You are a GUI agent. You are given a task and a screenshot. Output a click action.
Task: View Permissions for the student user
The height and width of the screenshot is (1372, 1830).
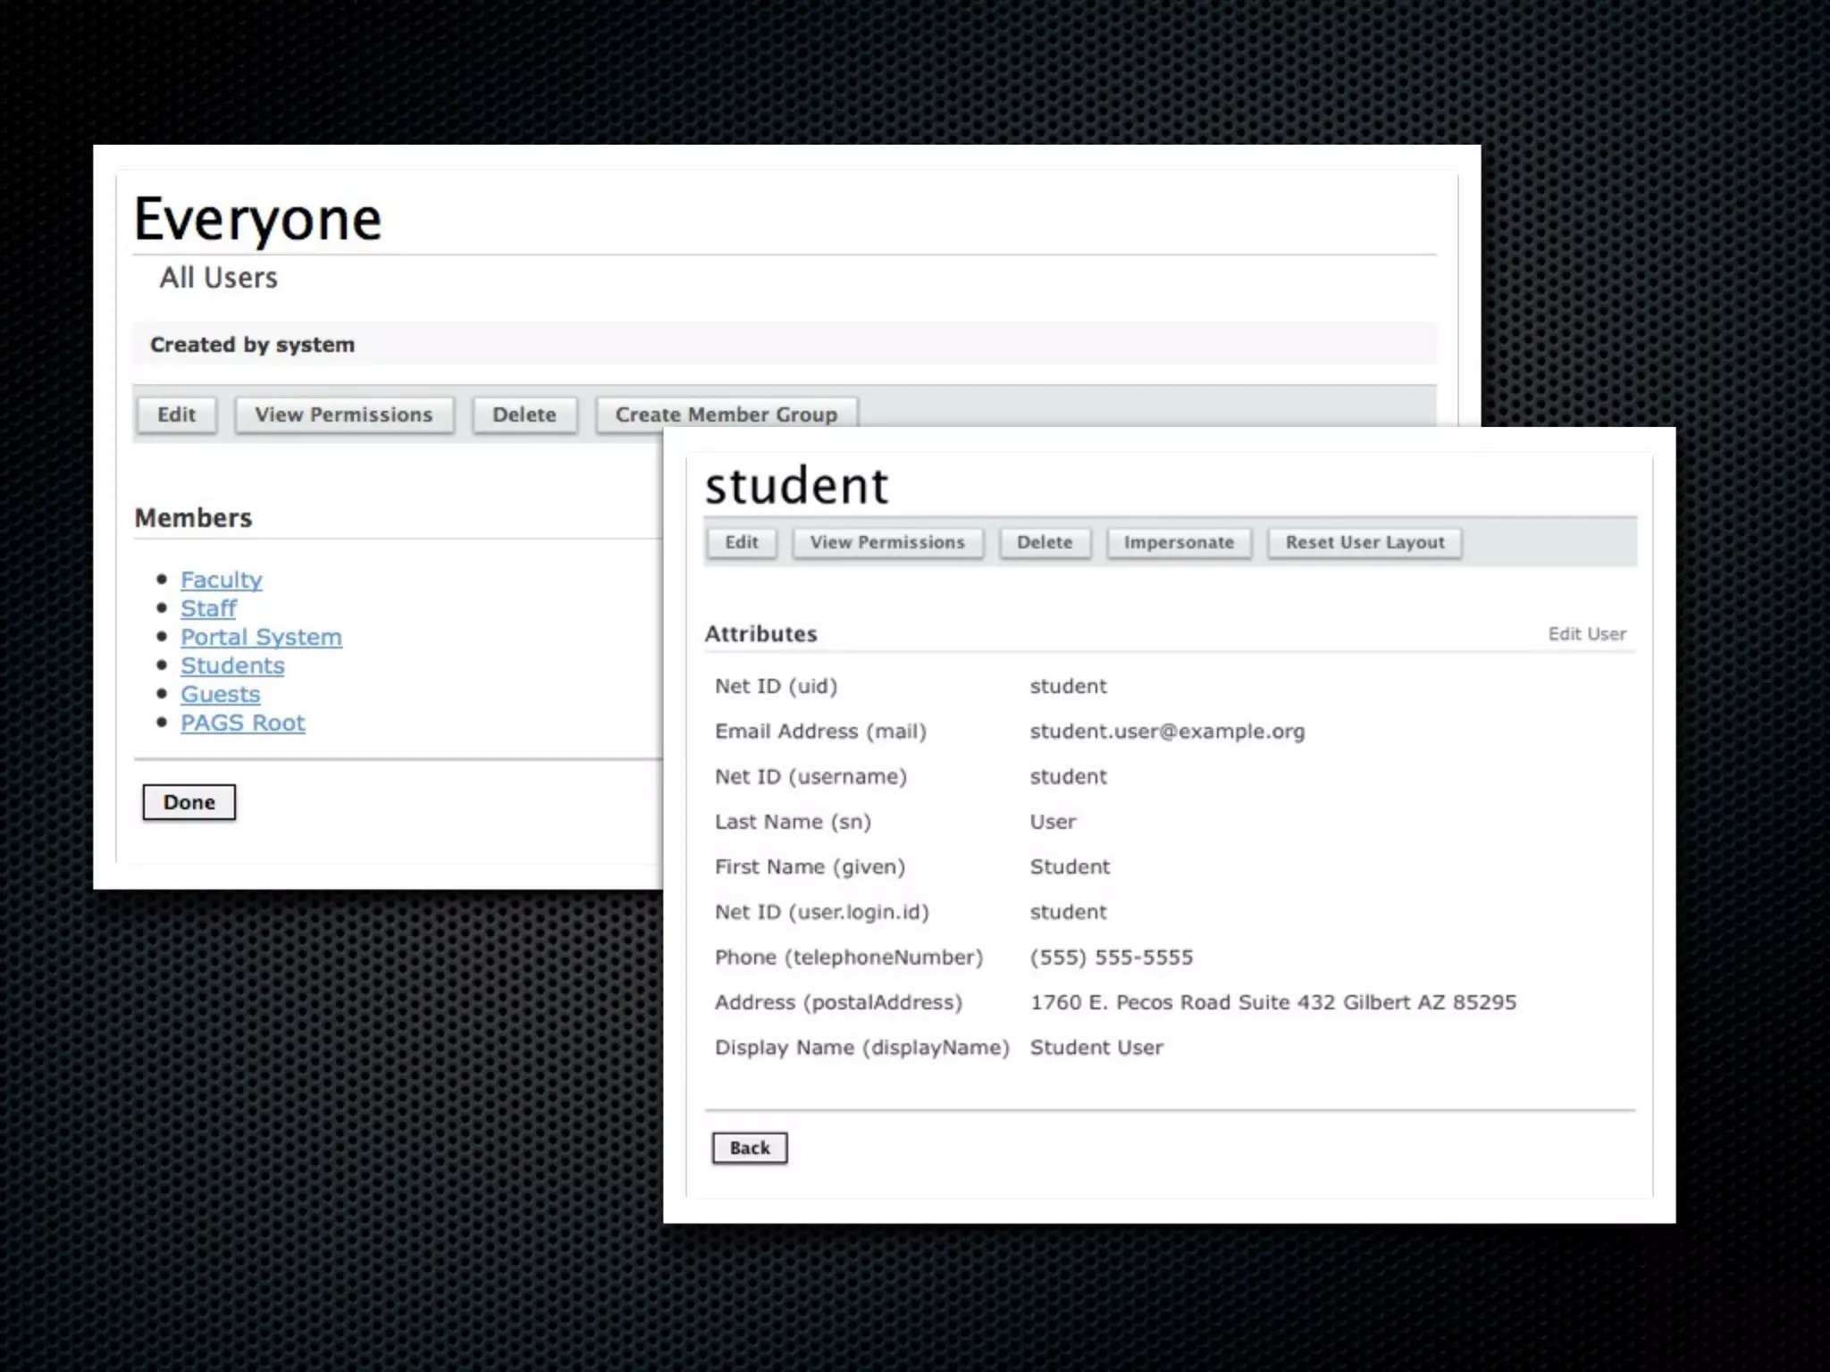[x=887, y=542]
